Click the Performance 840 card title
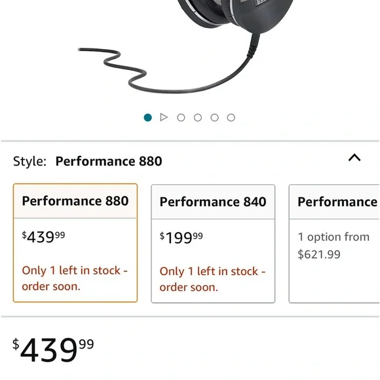The image size is (380, 380). pos(213,202)
